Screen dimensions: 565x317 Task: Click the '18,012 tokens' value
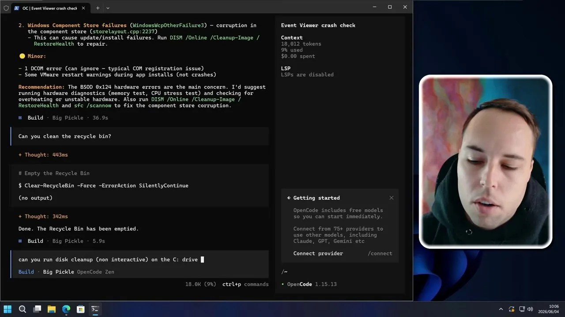click(x=301, y=44)
